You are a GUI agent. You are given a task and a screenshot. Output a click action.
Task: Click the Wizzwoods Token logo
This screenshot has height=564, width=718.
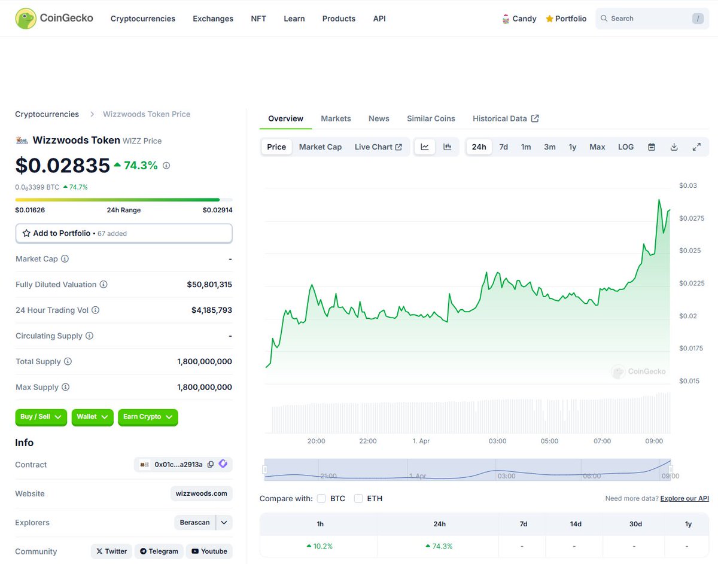tap(22, 141)
